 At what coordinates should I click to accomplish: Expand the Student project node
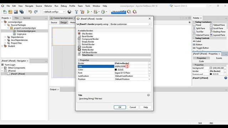point(2,46)
